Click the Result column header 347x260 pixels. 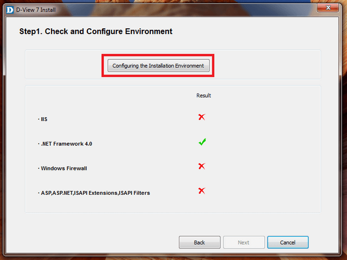click(203, 96)
